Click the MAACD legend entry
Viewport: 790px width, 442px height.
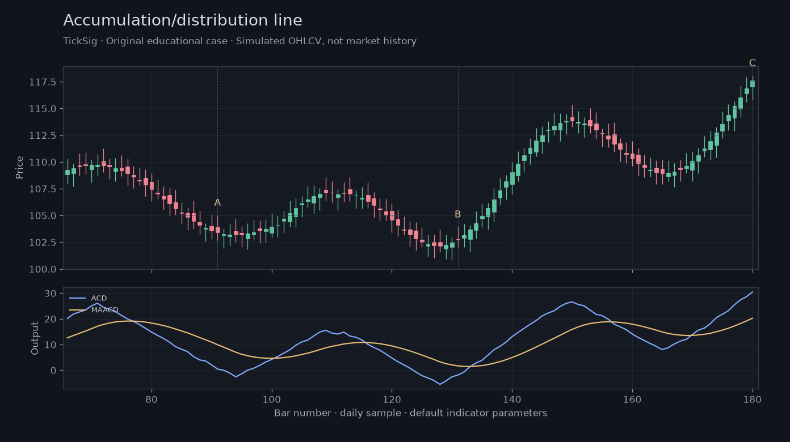pyautogui.click(x=94, y=310)
